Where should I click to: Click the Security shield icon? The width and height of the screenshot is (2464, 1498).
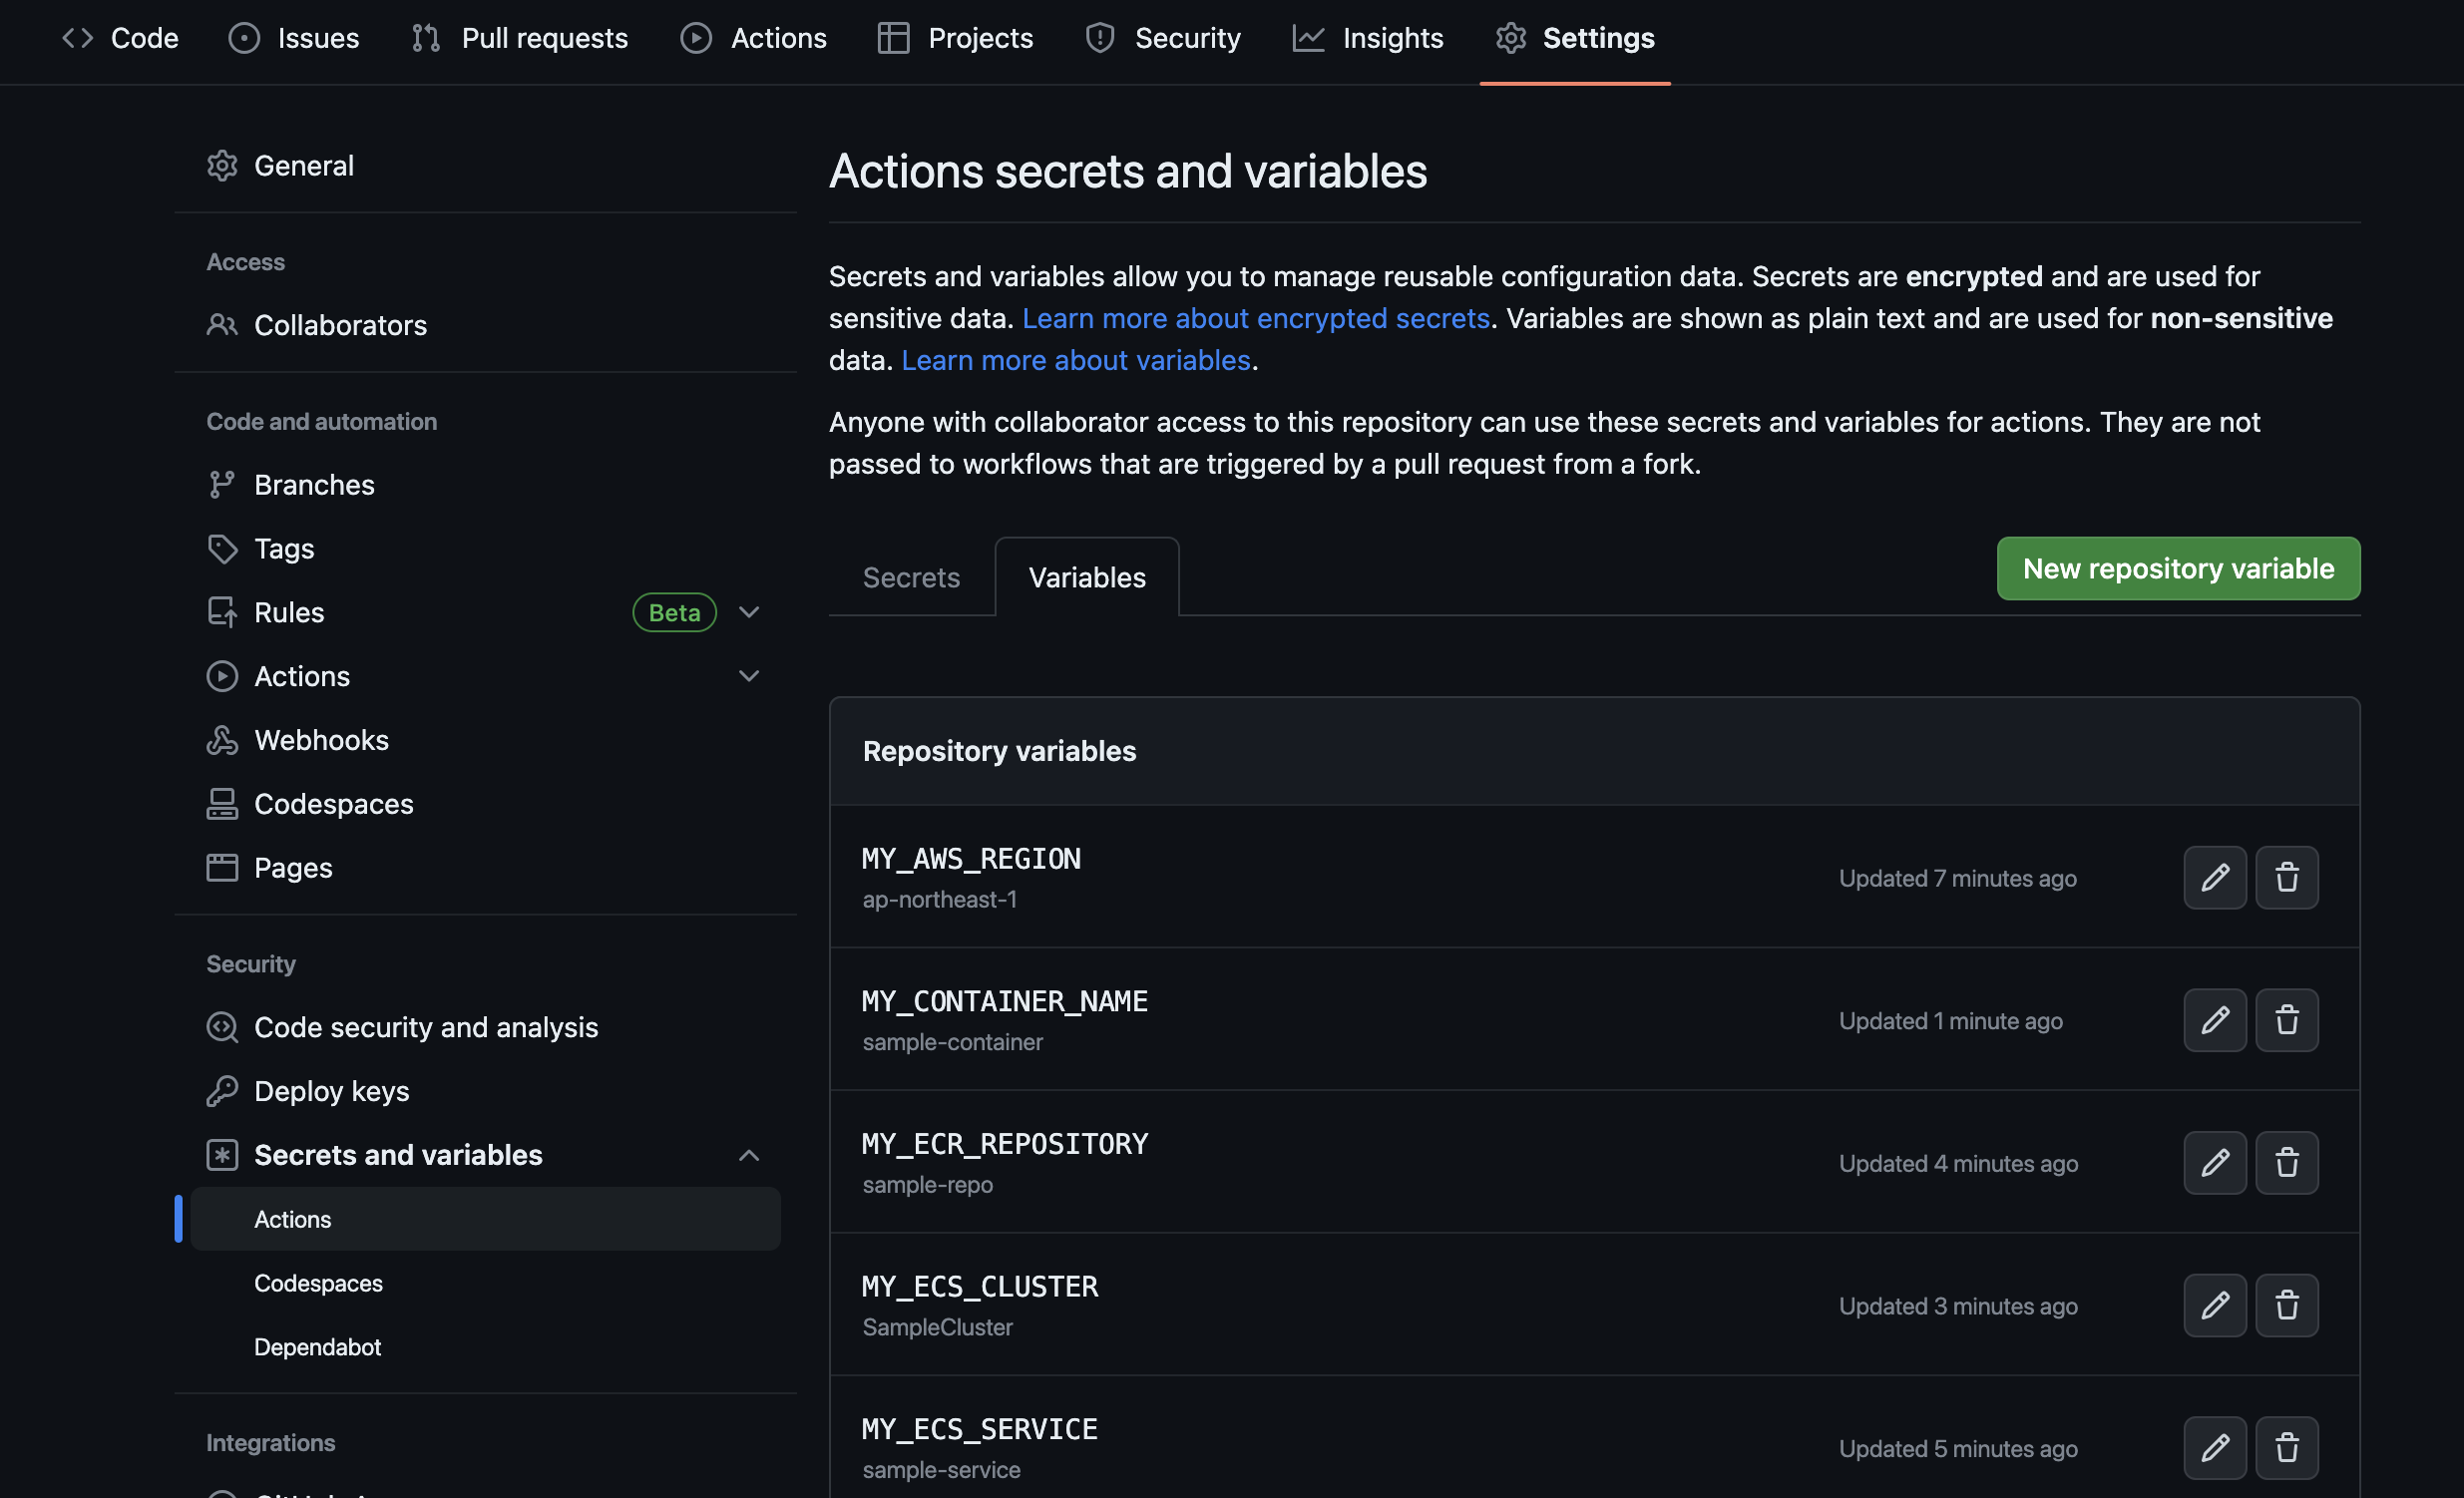[x=1100, y=38]
